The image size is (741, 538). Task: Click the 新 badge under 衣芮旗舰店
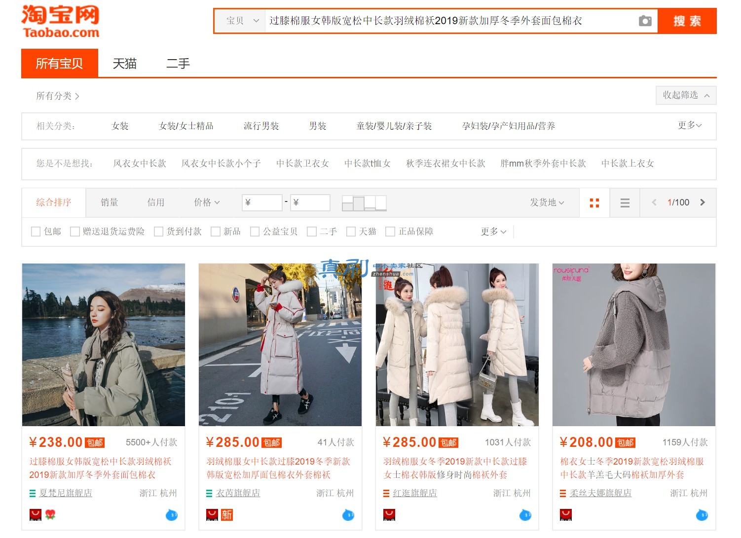227,515
